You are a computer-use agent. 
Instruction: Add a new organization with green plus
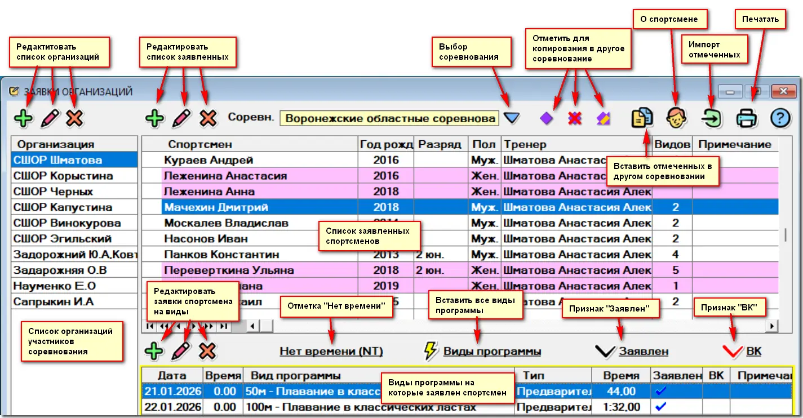(24, 118)
